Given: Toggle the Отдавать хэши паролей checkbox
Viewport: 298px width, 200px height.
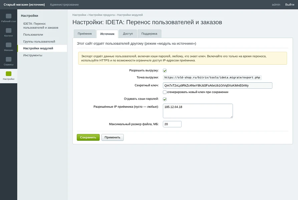Looking at the screenshot, I should (165, 99).
